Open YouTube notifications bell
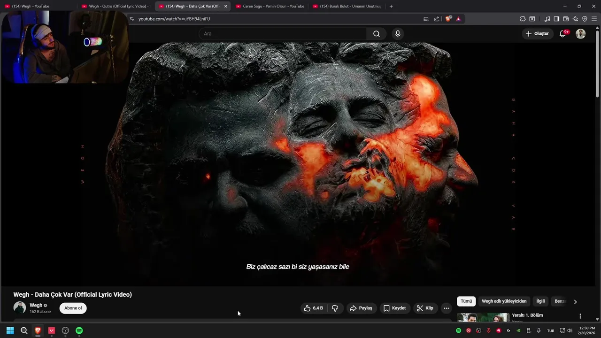 (563, 34)
